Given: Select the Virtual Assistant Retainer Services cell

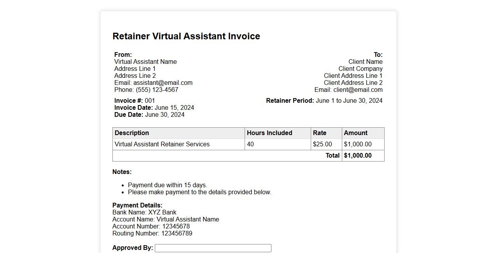Looking at the screenshot, I should (162, 144).
